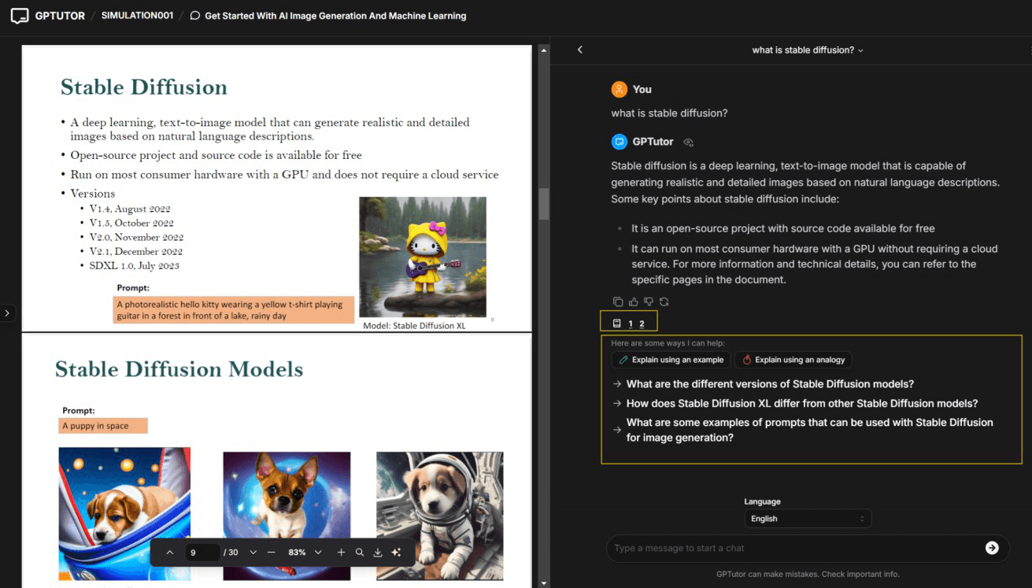Dislike the response with thumbs down
The image size is (1032, 588).
tap(649, 301)
